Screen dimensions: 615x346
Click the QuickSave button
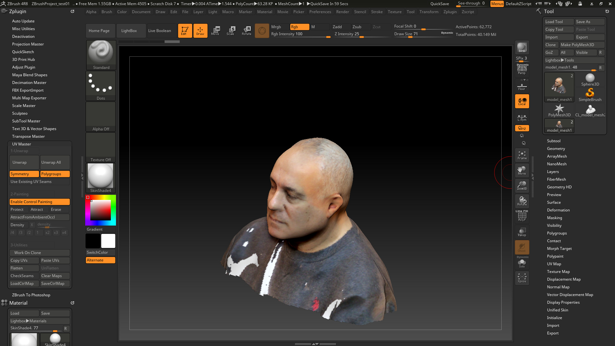coord(439,4)
